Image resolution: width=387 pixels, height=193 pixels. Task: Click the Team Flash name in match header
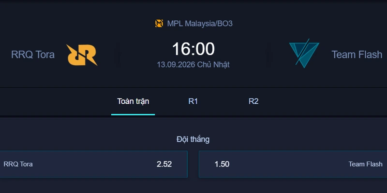357,55
